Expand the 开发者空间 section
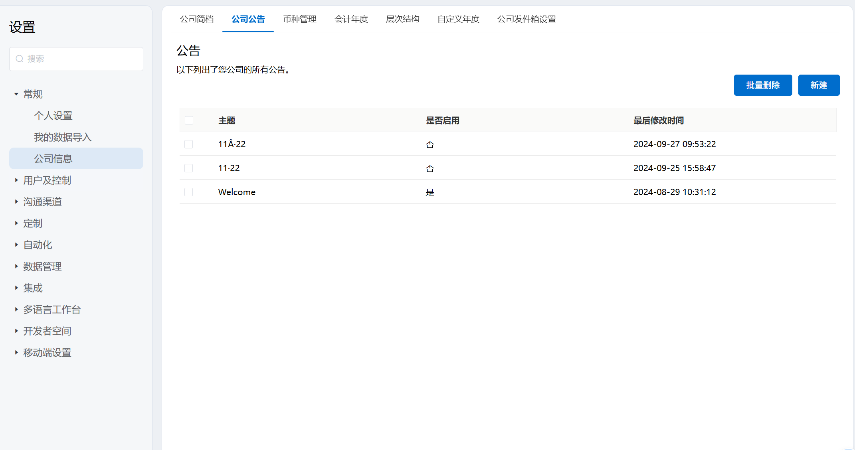Viewport: 855px width, 450px height. tap(16, 331)
